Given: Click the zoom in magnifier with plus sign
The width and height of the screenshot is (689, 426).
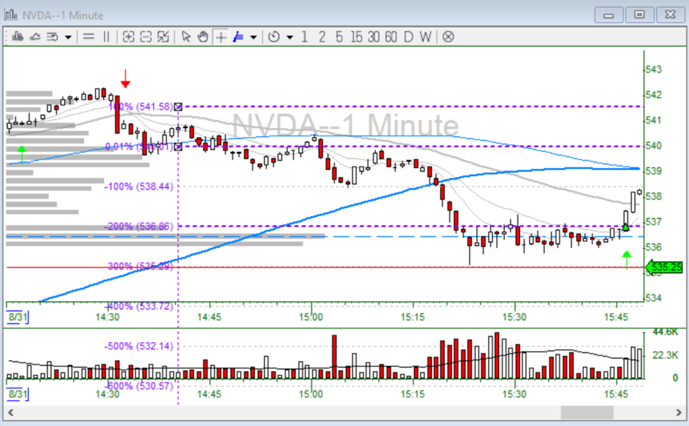Looking at the screenshot, I should pos(128,37).
